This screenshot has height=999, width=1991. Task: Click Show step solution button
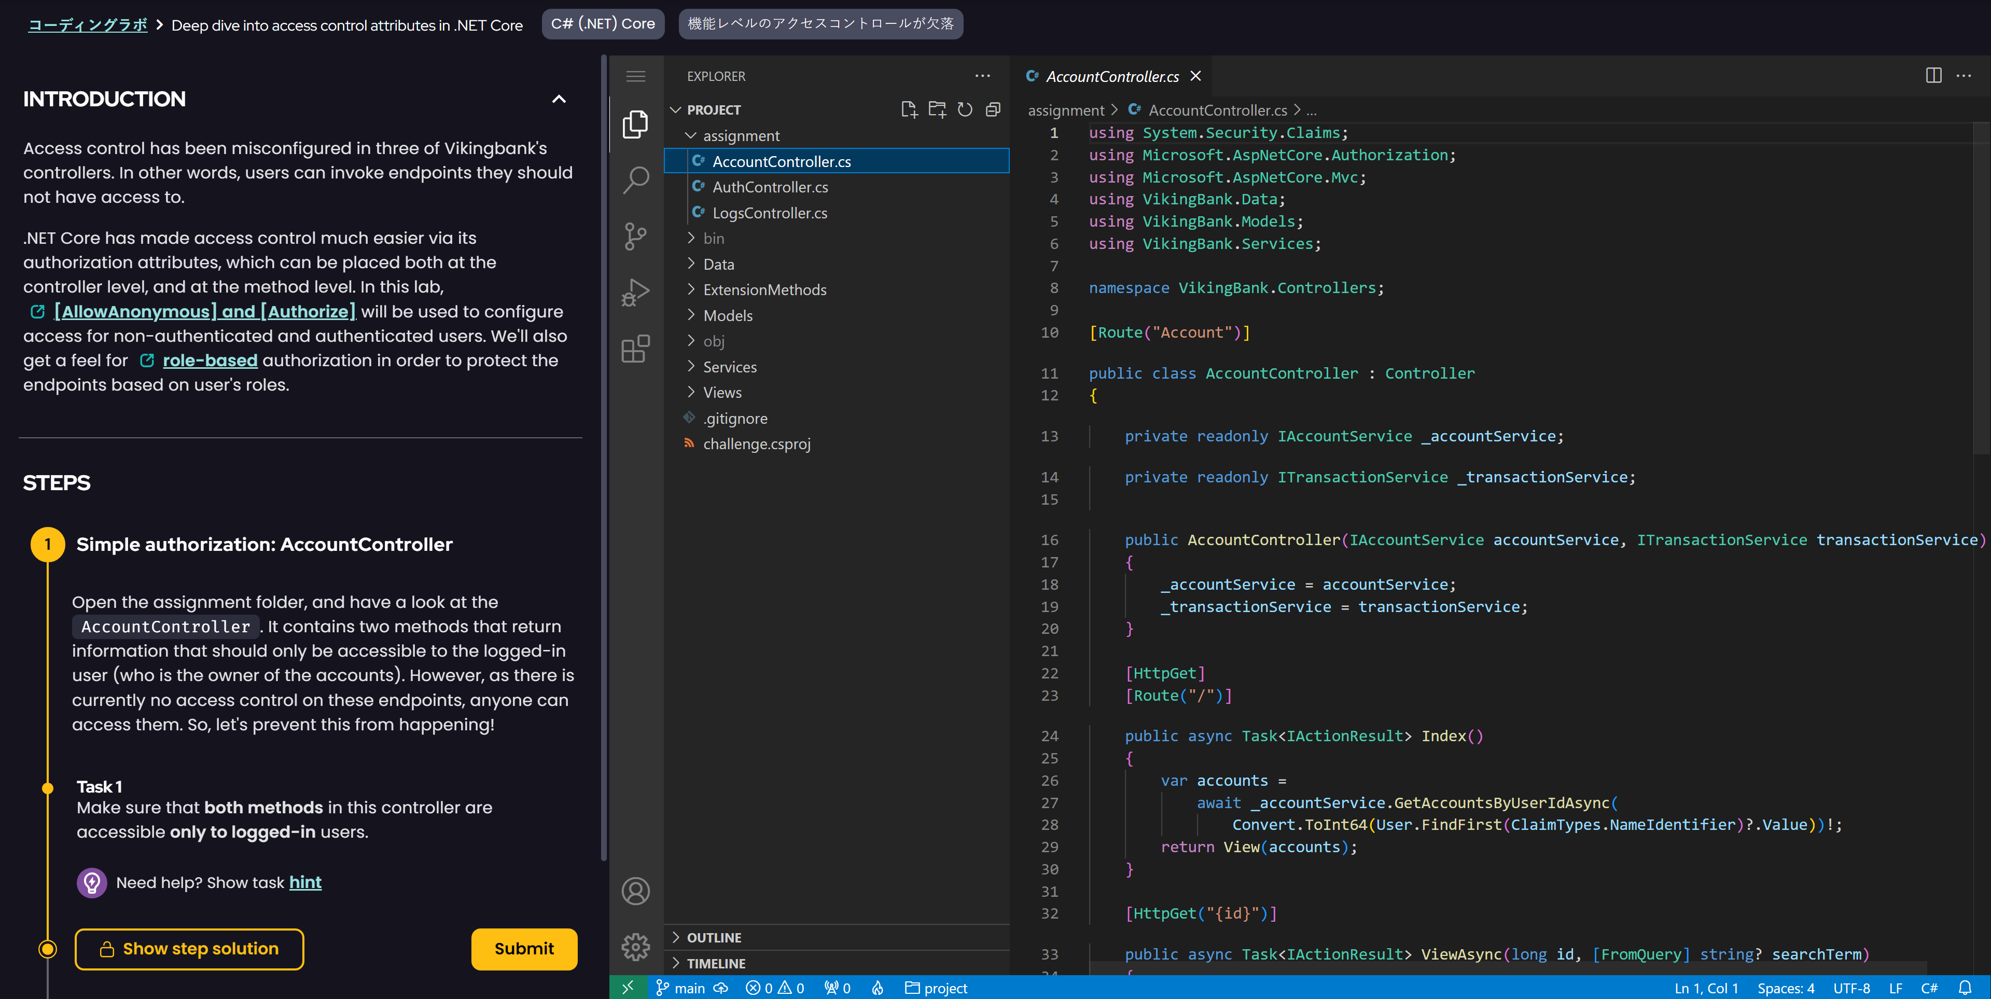tap(189, 949)
